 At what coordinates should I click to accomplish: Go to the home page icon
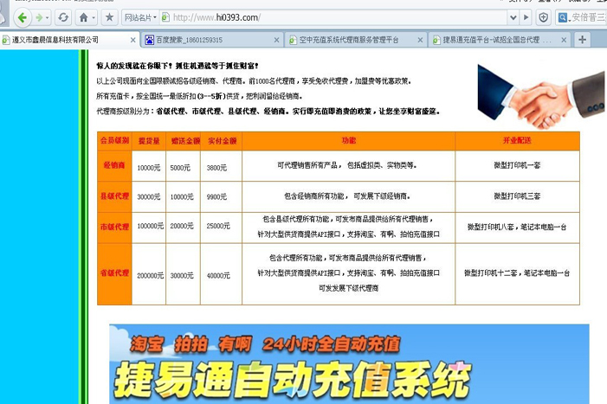click(x=83, y=17)
